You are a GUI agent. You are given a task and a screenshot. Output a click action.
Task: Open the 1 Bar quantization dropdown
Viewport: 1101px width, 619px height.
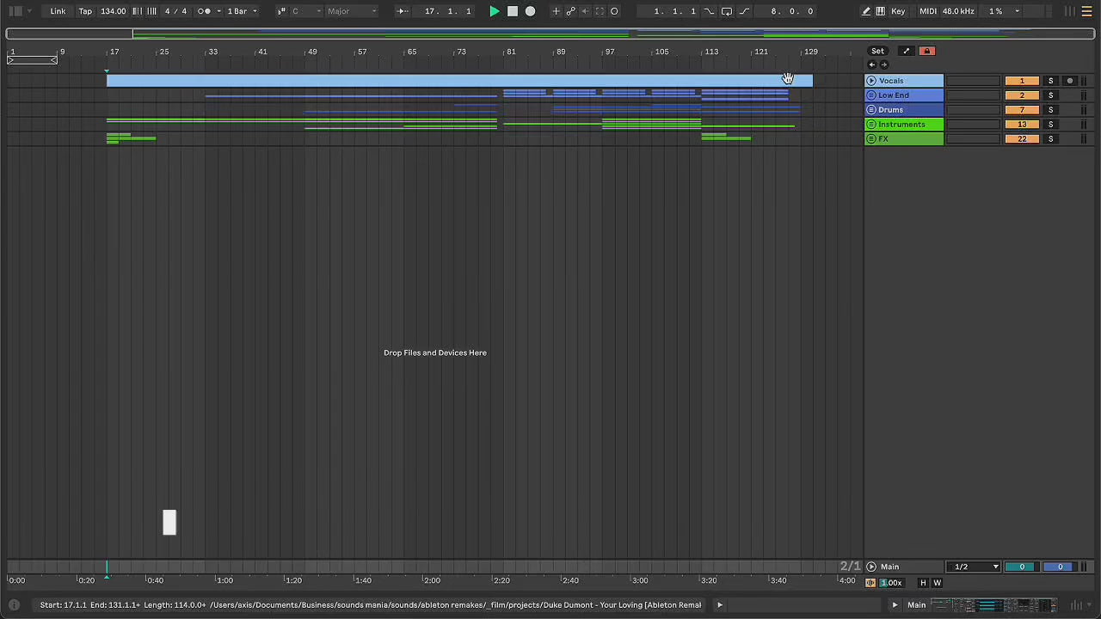tap(241, 11)
